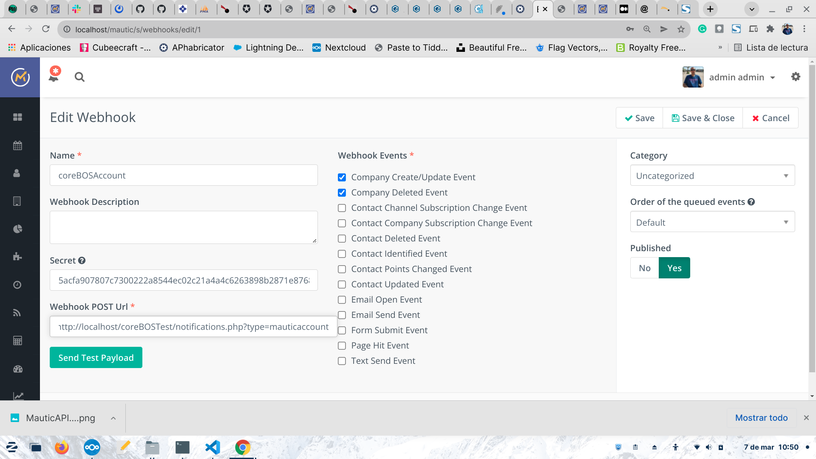The image size is (816, 459).
Task: Open the settings gear icon
Action: 796,77
